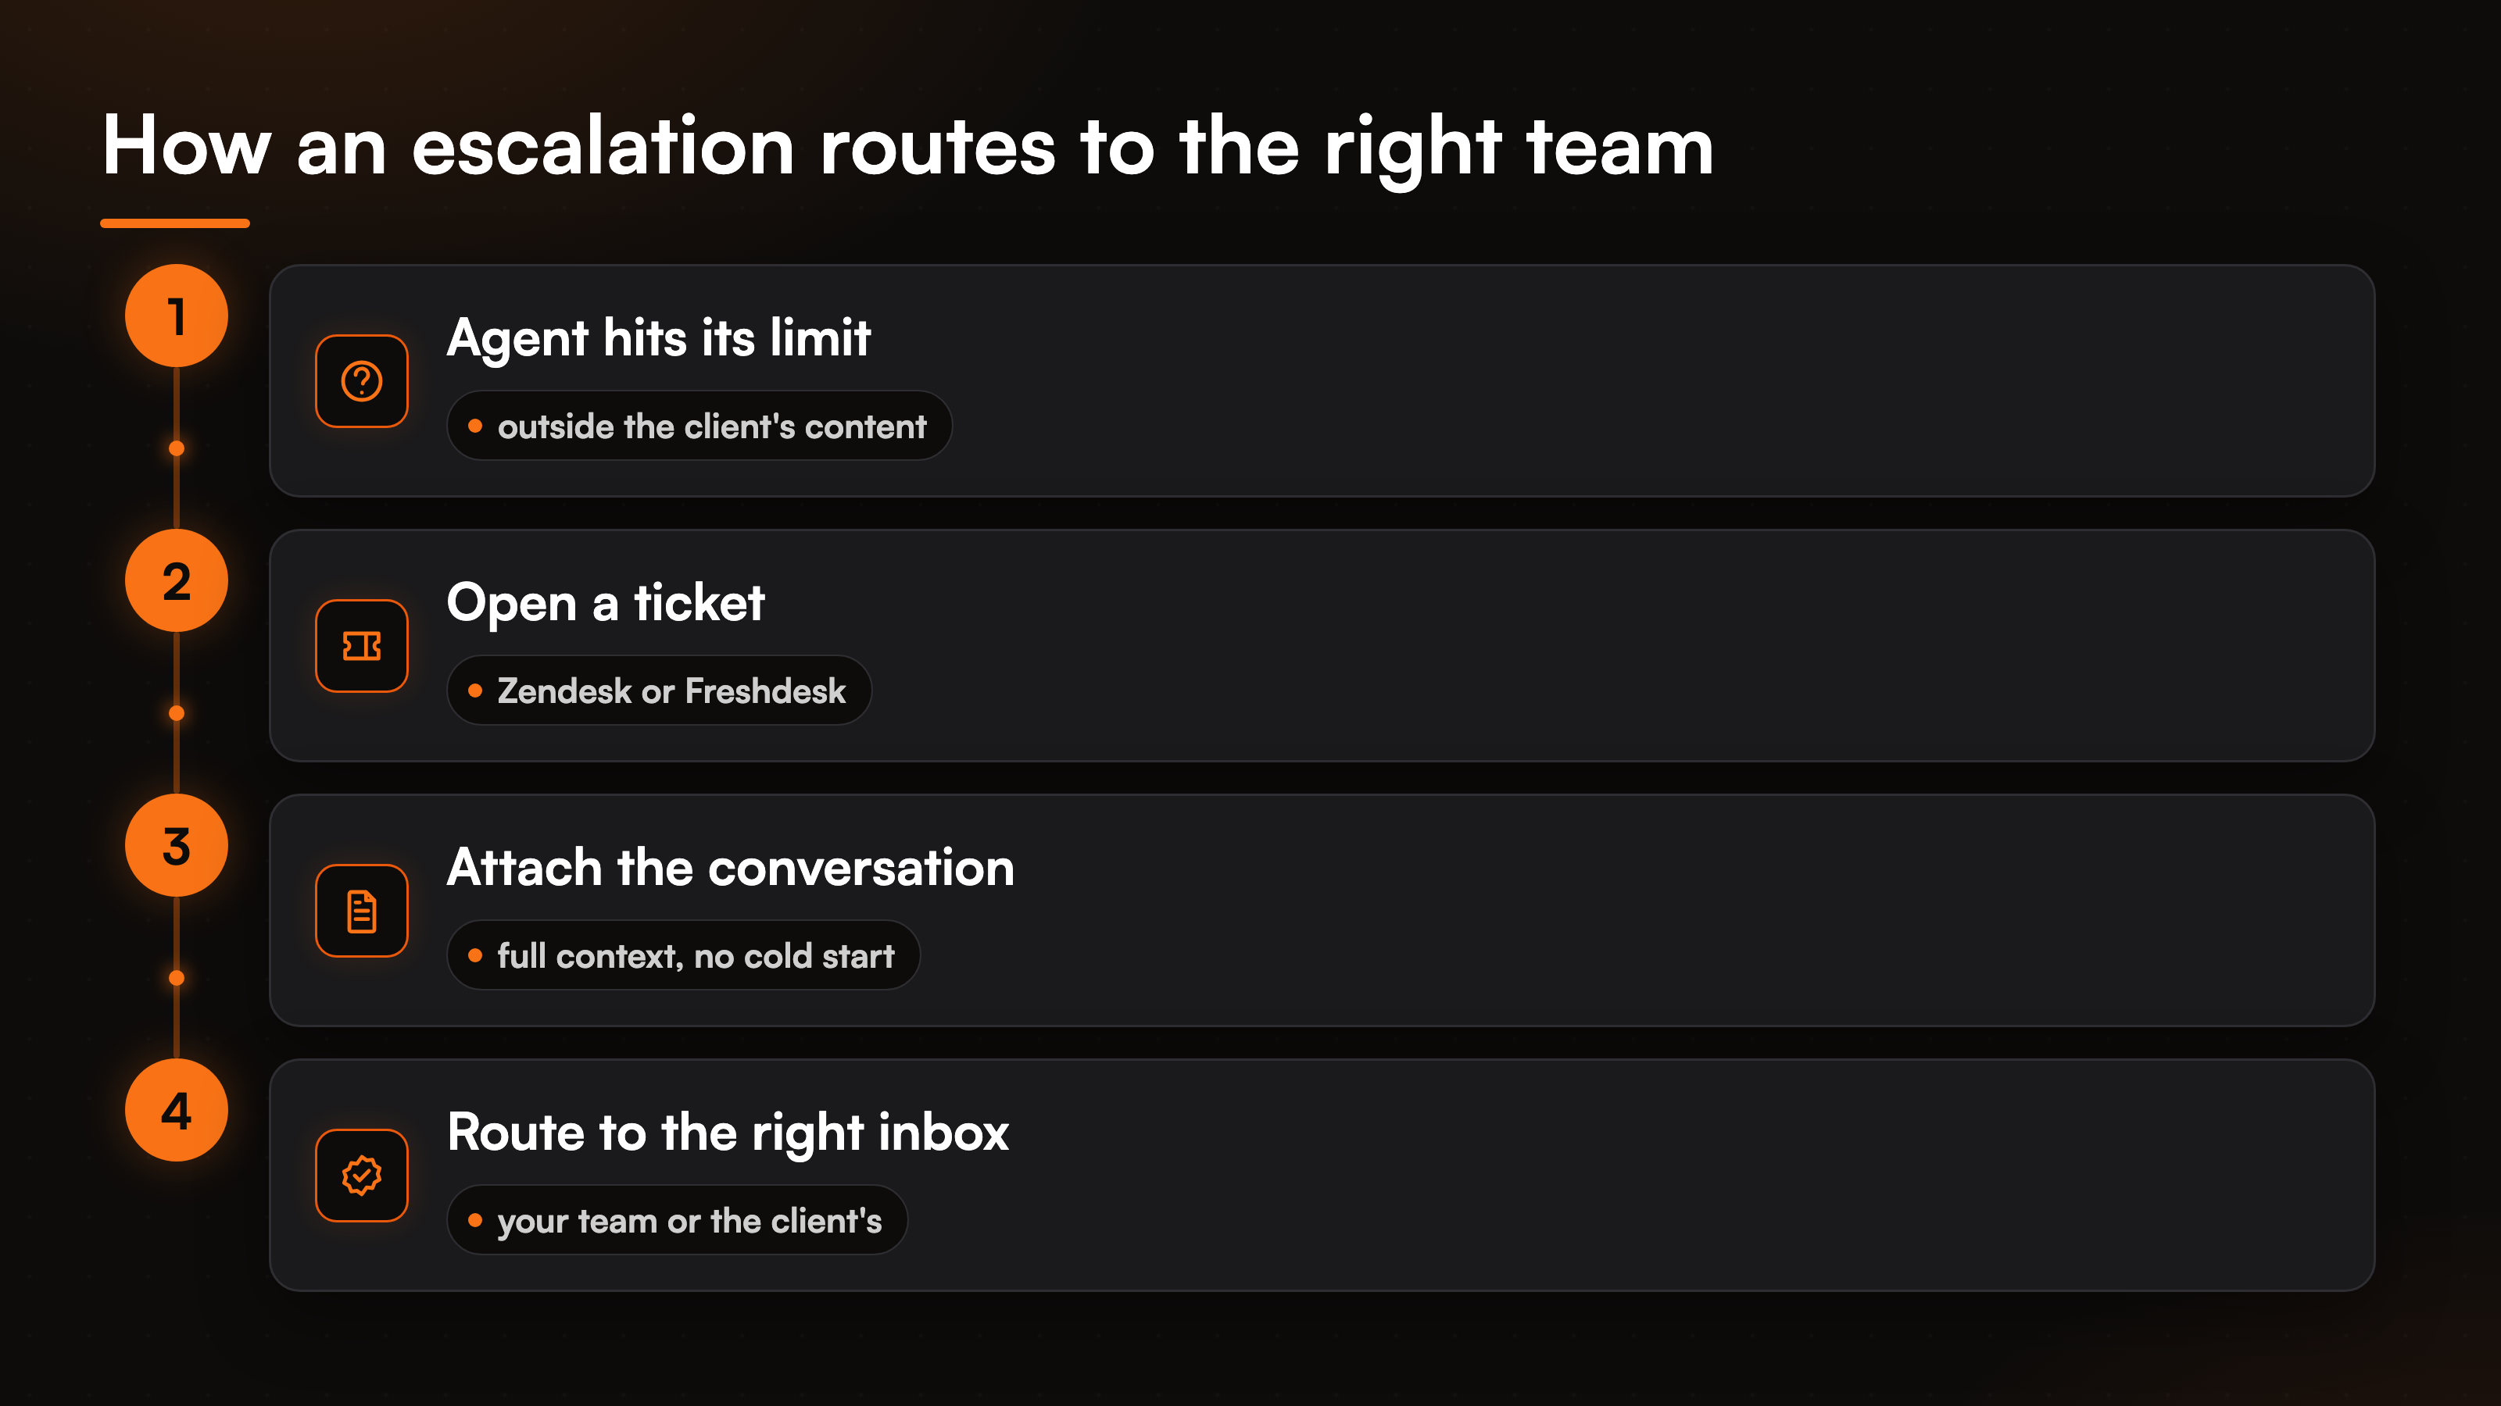Click the "outside the client's content" pill

(699, 426)
